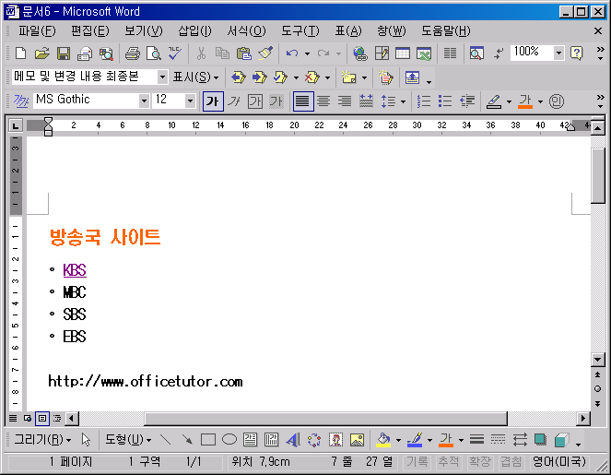Image resolution: width=611 pixels, height=475 pixels.
Task: Open the Document Map
Action: tap(476, 53)
